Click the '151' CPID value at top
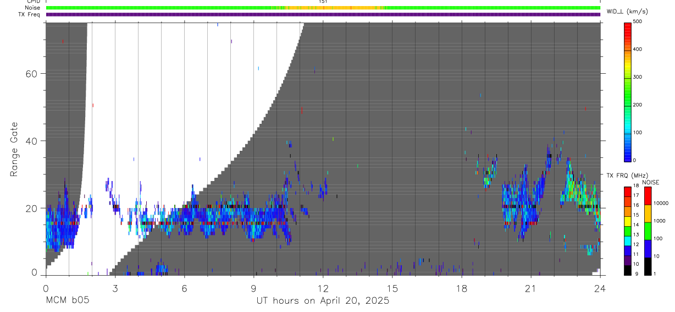Viewport: 675px width, 312px height. (323, 2)
